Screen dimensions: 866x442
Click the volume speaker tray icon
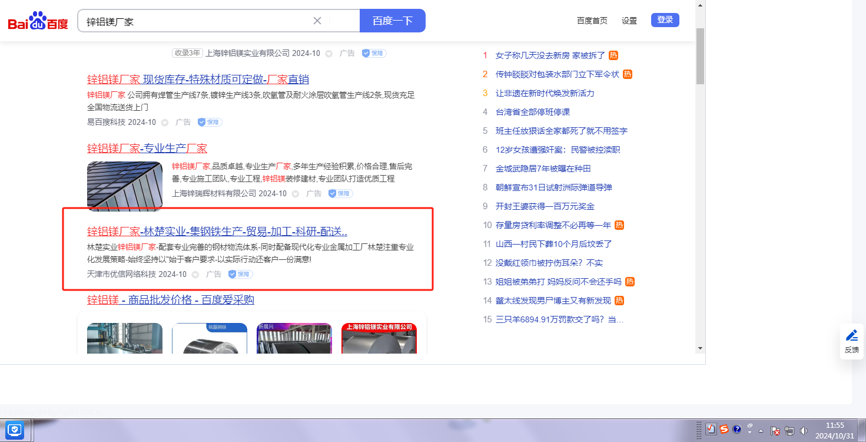[804, 431]
